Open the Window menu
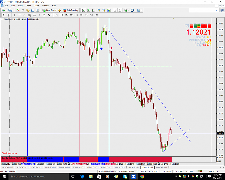Viewport: 225px width, 180px height. click(x=45, y=6)
